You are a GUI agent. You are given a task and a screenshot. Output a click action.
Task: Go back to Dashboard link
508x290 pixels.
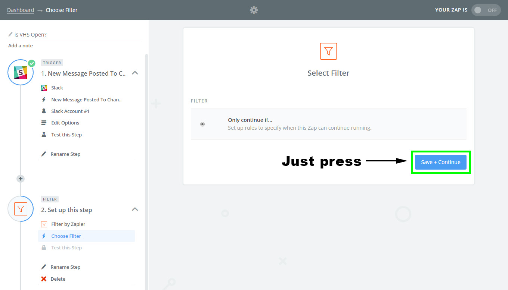[x=21, y=10]
